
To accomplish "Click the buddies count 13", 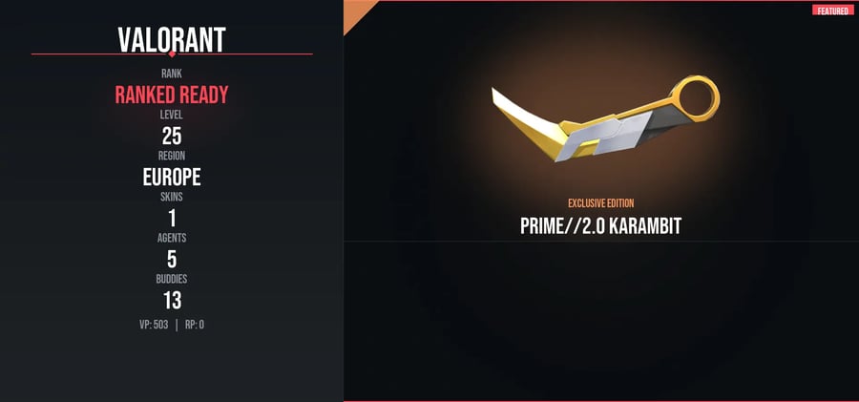I will click(x=172, y=301).
